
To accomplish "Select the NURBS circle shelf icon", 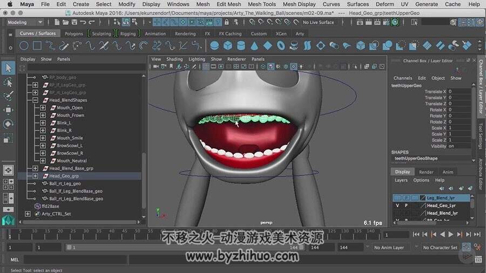I will 24,46.
